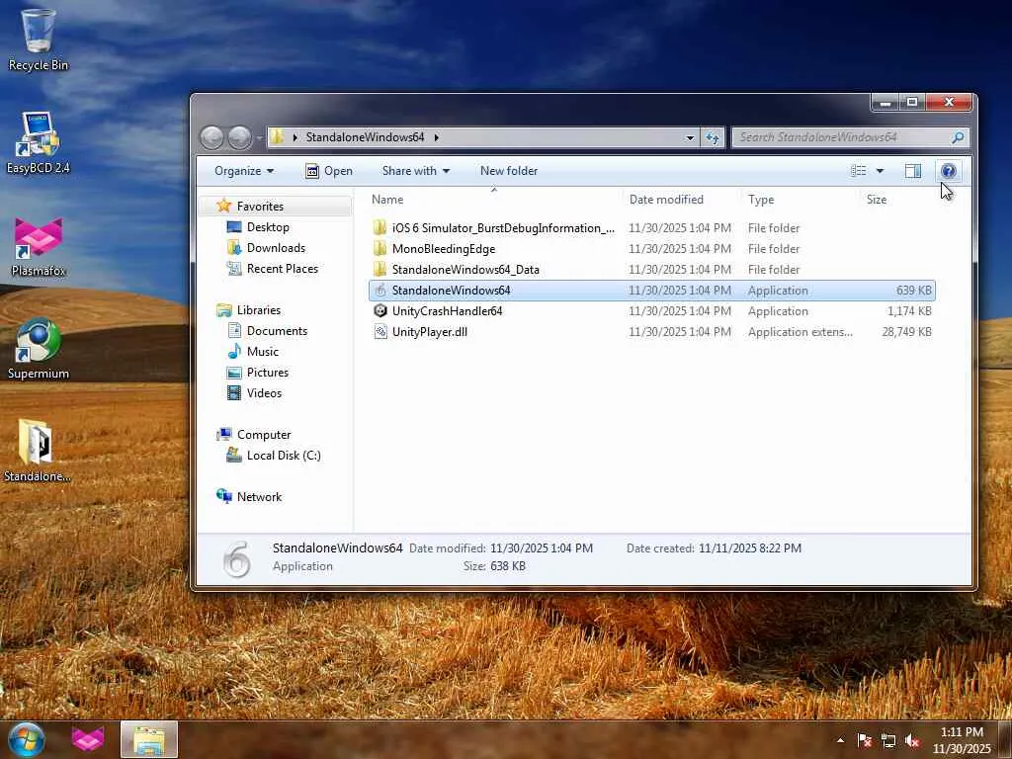Viewport: 1012px width, 759px height.
Task: Select the UnityCrashHandler64 application icon
Action: tap(380, 311)
